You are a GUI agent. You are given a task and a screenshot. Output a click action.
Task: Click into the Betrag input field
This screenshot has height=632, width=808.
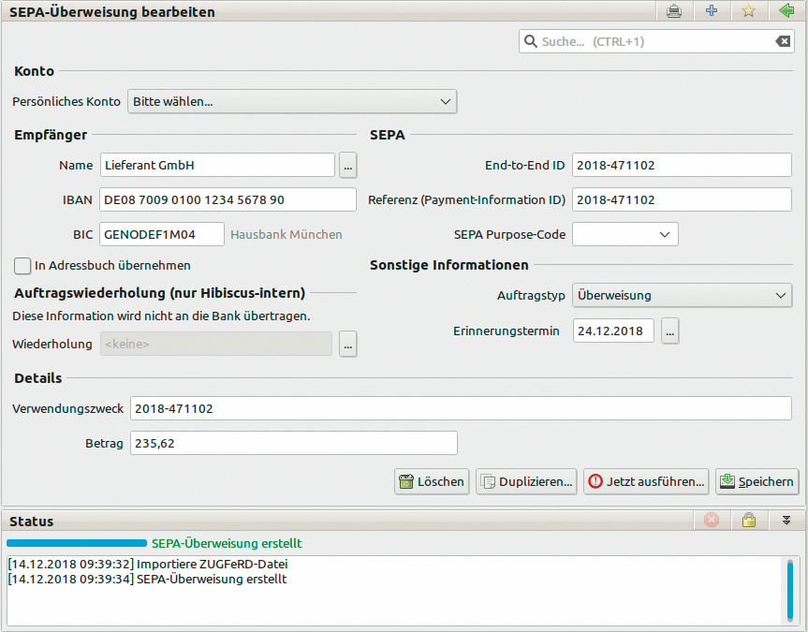[x=292, y=444]
